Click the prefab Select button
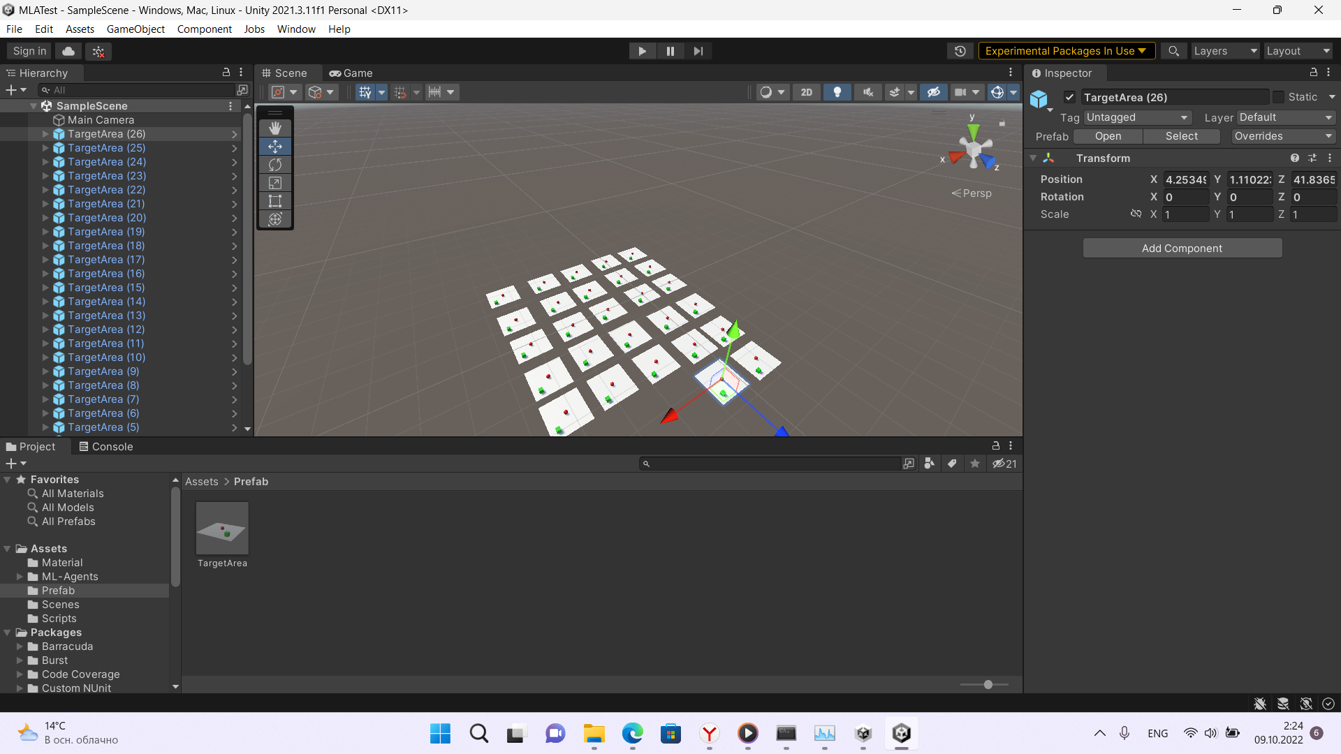 point(1181,136)
